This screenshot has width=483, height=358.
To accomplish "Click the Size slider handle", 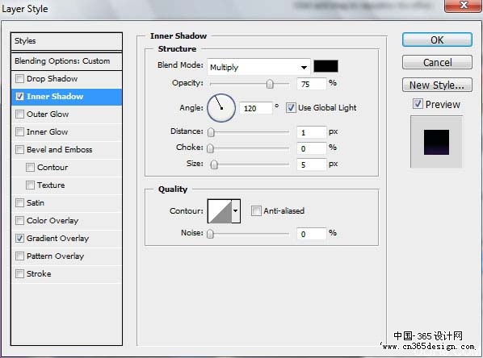I will pyautogui.click(x=214, y=164).
